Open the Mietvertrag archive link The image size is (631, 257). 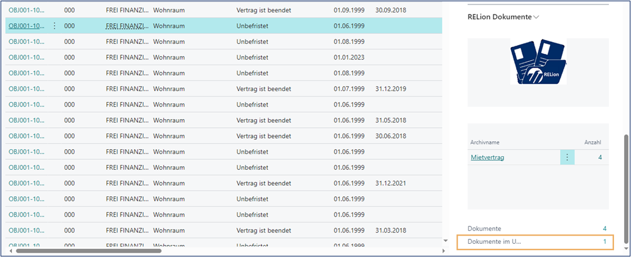(487, 157)
